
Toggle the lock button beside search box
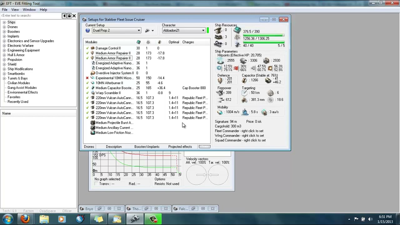click(x=69, y=16)
